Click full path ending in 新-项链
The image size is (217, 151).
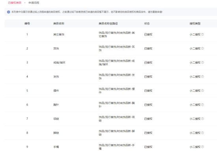[117, 119]
